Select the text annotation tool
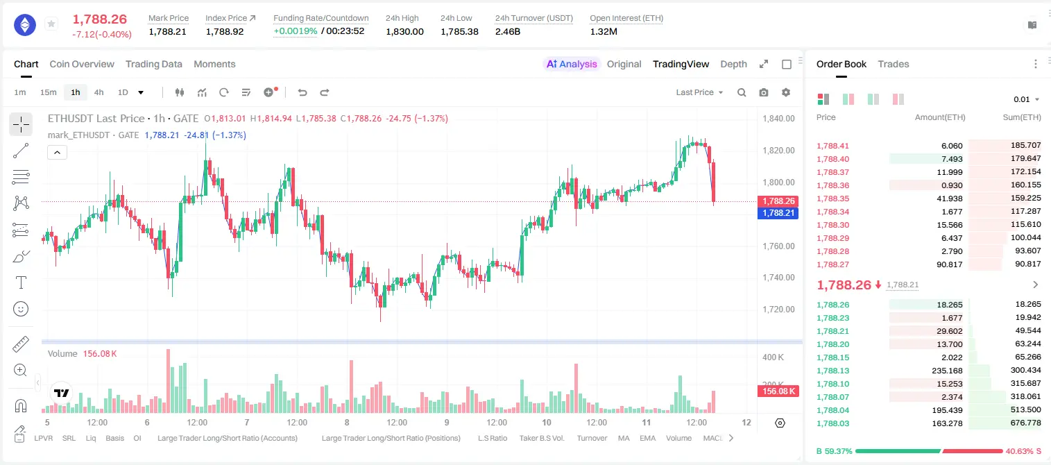Viewport: 1051px width, 465px height. (21, 282)
